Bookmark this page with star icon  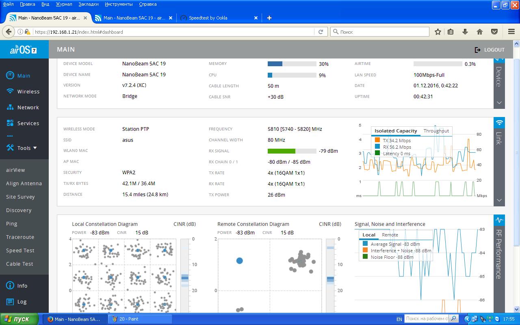pos(438,32)
